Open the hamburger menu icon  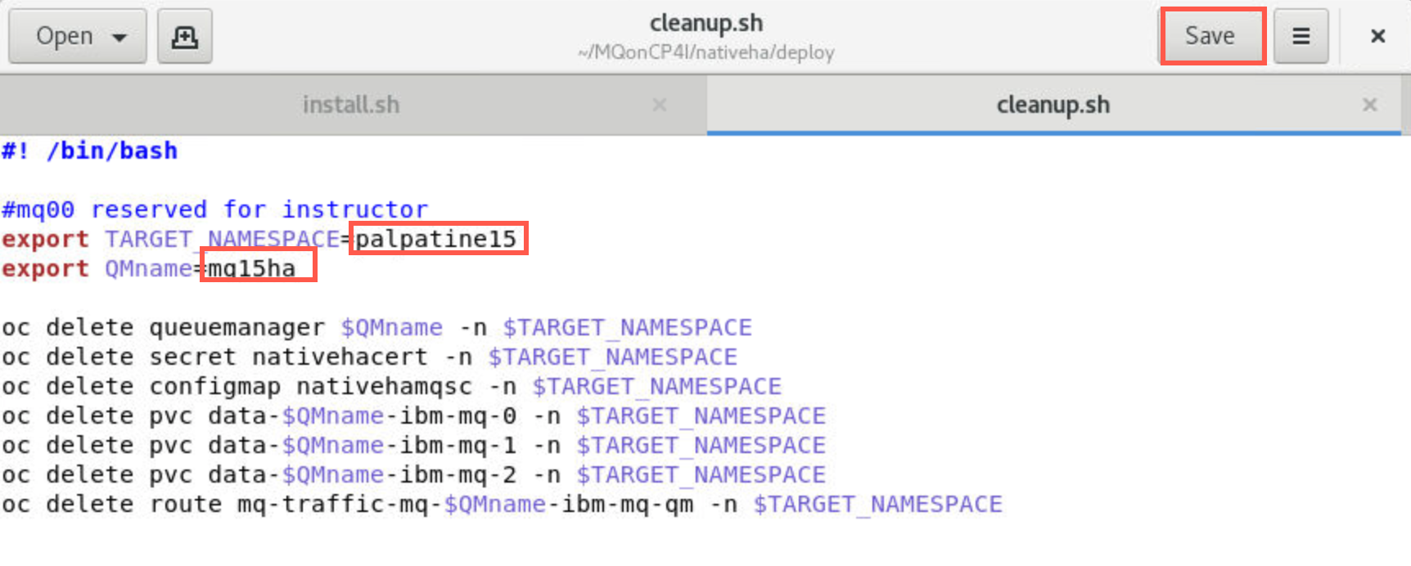(1301, 37)
